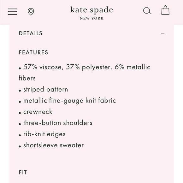Click the 6% metallic text
Image resolution: width=183 pixels, height=183 pixels.
coord(133,67)
